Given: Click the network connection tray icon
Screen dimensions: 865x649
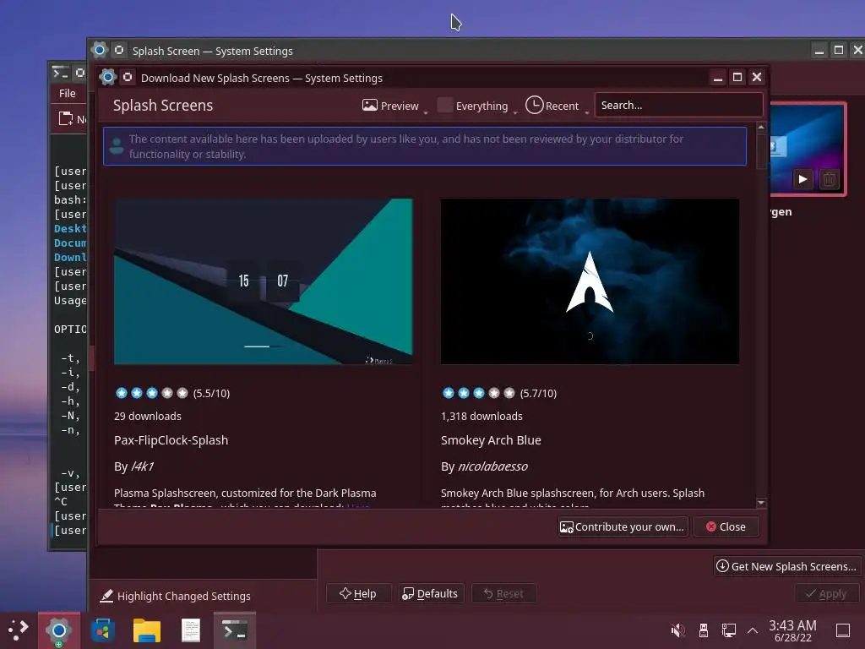Looking at the screenshot, I should 729,630.
